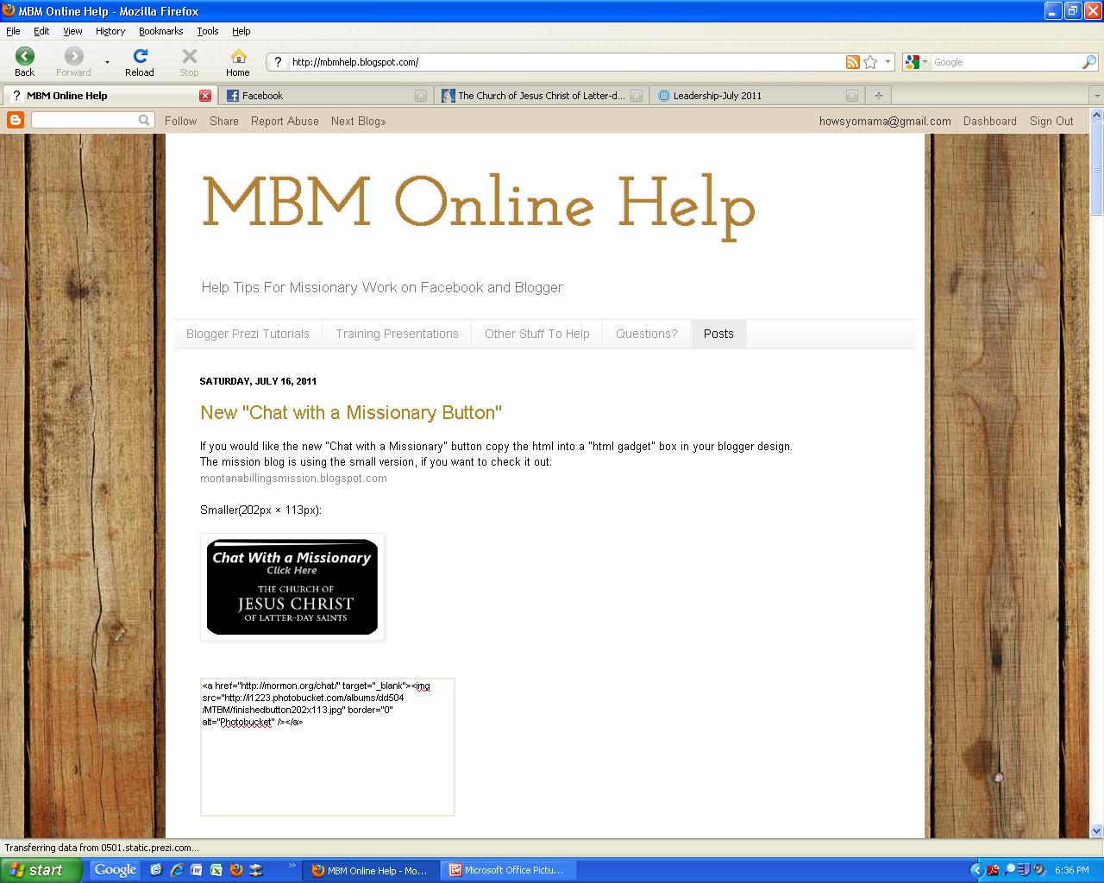Click the Stop loading icon
Image resolution: width=1104 pixels, height=883 pixels.
189,57
